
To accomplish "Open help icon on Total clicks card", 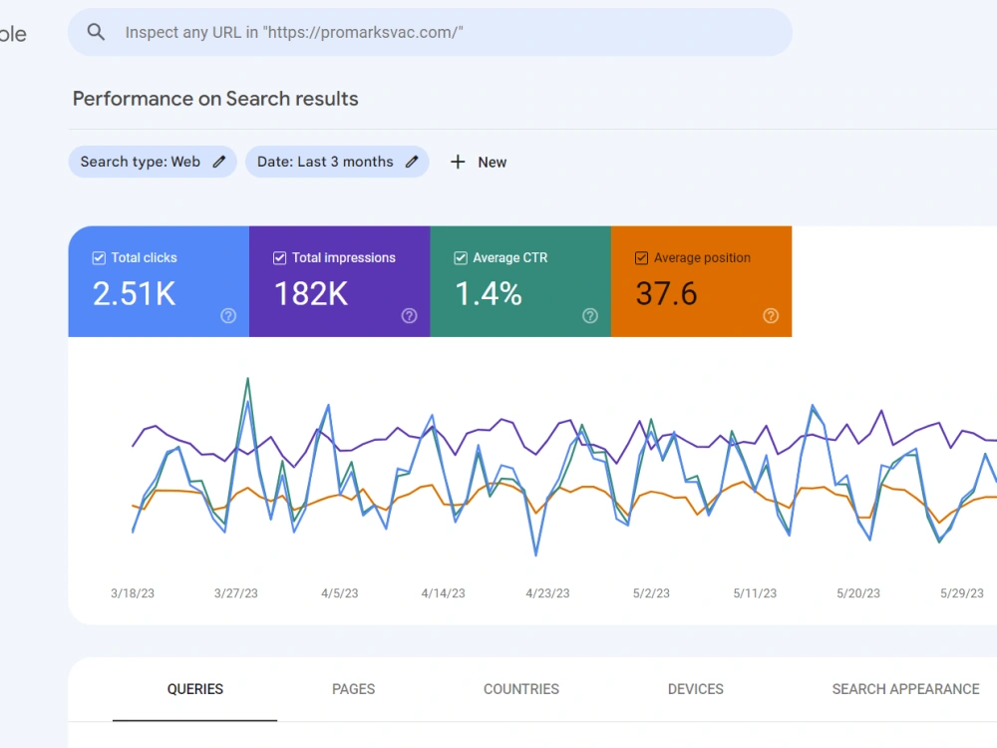I will (228, 315).
